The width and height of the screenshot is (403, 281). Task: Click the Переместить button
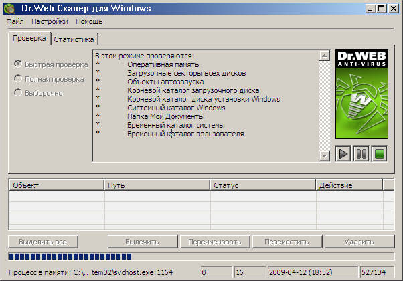pyautogui.click(x=287, y=242)
